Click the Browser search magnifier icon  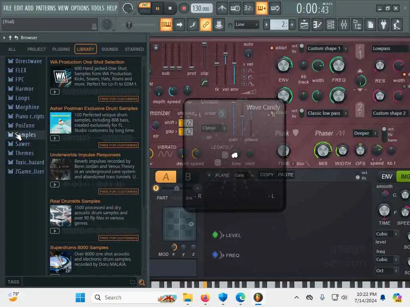(x=142, y=282)
